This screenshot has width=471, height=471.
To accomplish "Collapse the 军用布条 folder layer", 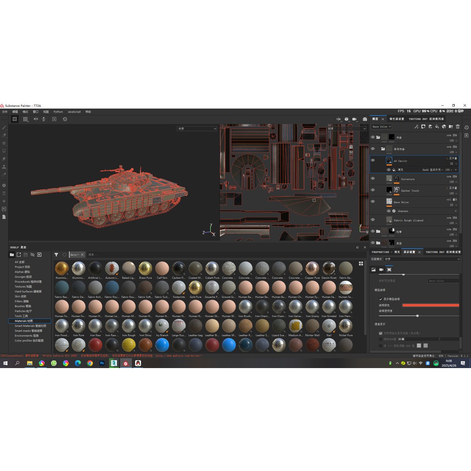I will click(x=383, y=149).
